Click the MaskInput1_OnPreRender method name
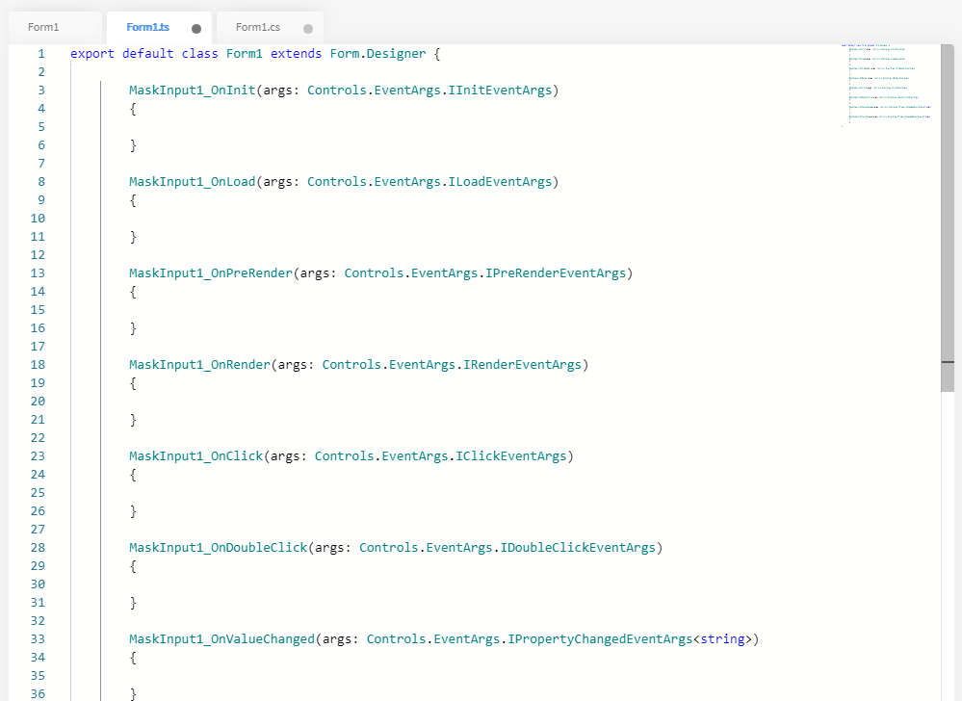Viewport: 962px width, 701px height. tap(211, 273)
